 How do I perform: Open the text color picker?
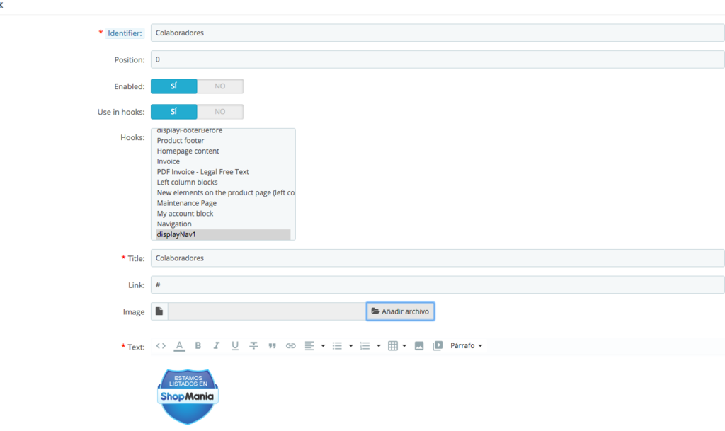pos(180,346)
